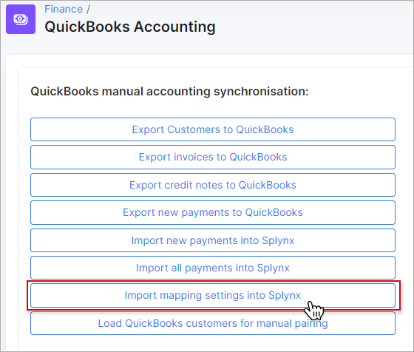Choose the manual pairing button at bottom
414x352 pixels.
pos(213,323)
